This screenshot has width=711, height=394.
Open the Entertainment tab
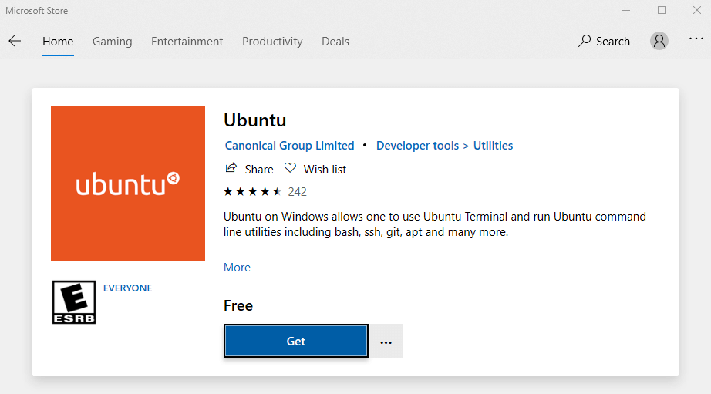point(187,42)
